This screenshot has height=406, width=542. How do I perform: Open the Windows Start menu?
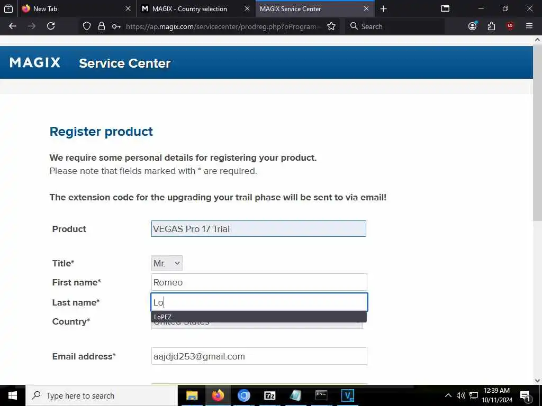tap(13, 395)
